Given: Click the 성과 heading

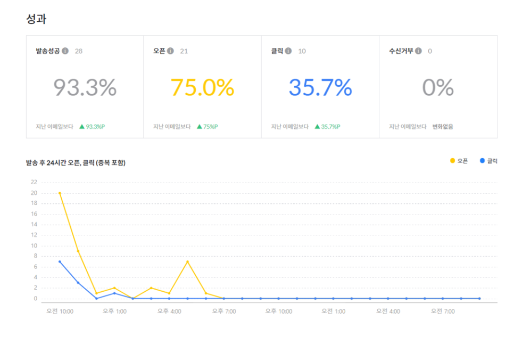Looking at the screenshot, I should click(x=36, y=19).
